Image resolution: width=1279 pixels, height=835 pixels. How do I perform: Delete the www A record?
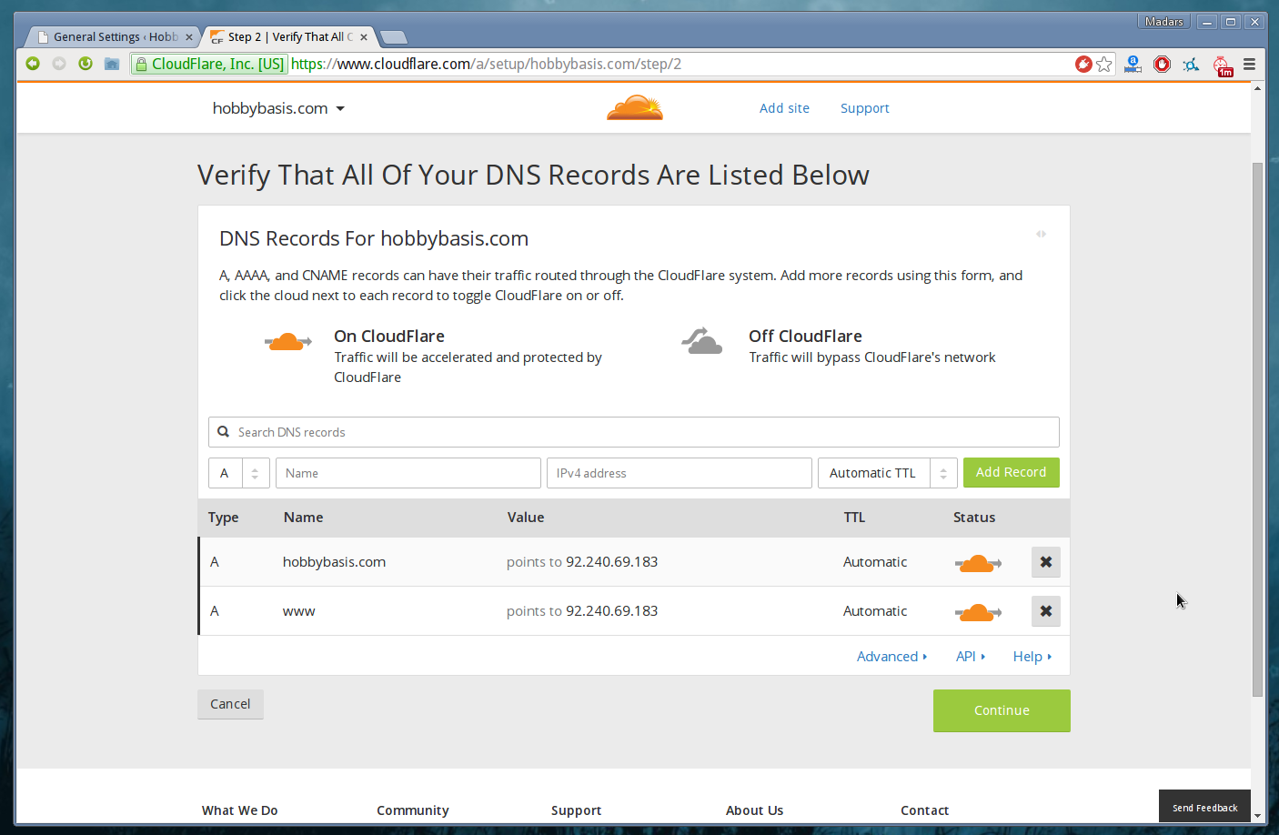click(x=1046, y=611)
